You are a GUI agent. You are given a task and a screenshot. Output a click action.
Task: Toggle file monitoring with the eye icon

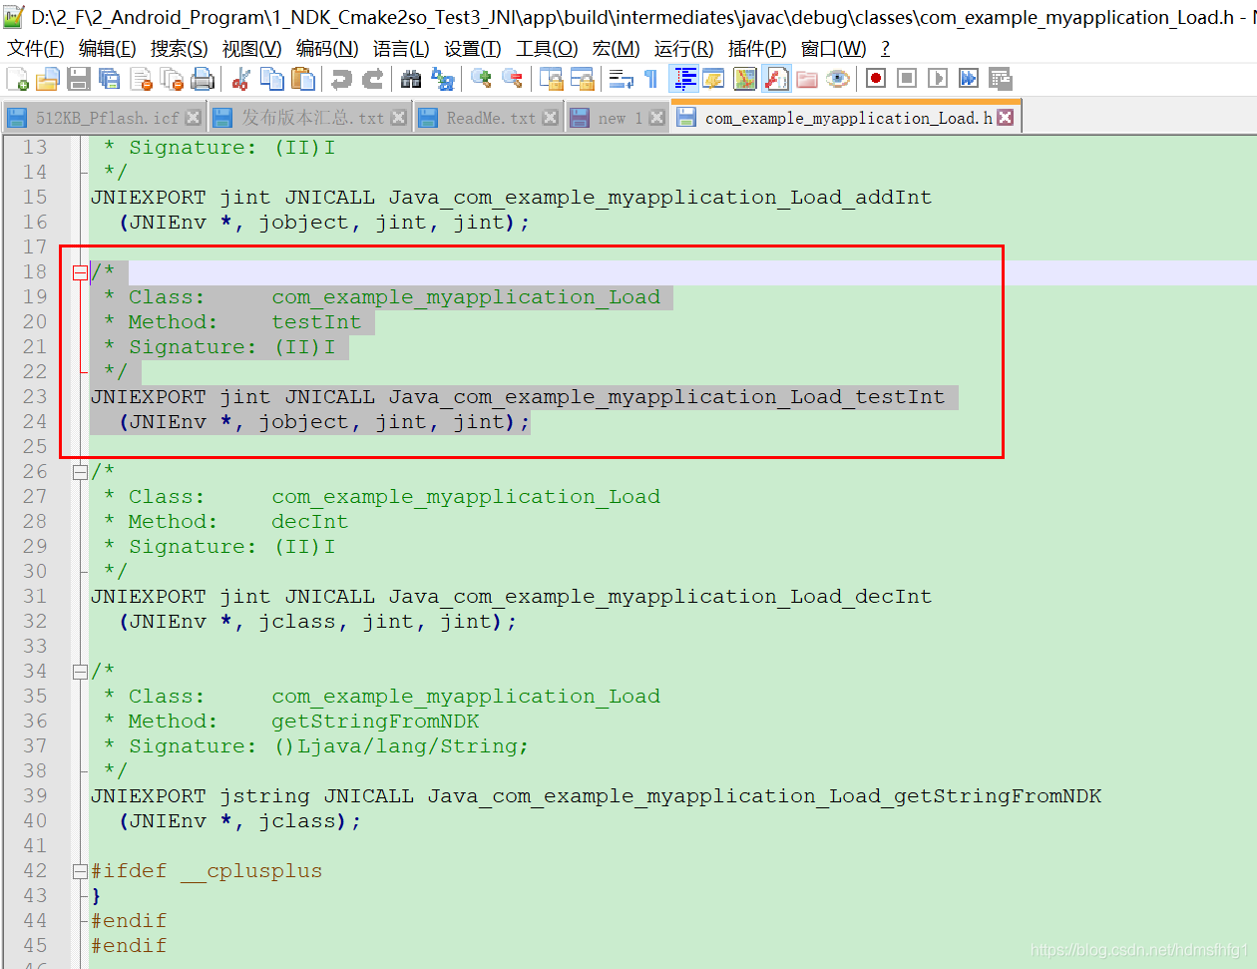coord(838,79)
